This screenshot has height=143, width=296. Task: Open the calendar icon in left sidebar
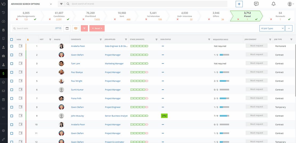click(x=3, y=100)
